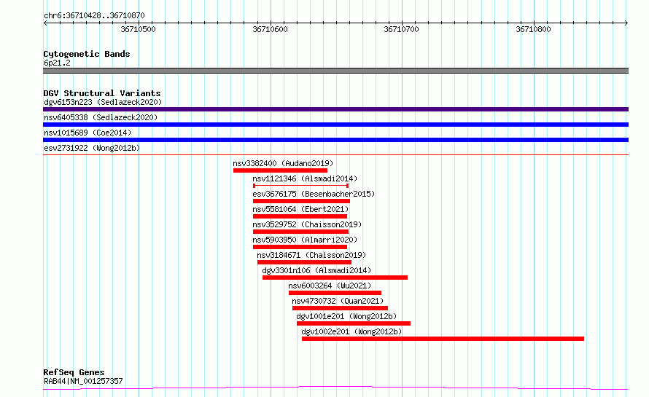
Task: Select the nsv3529752 (Chaisson2019) label
Action: [307, 224]
